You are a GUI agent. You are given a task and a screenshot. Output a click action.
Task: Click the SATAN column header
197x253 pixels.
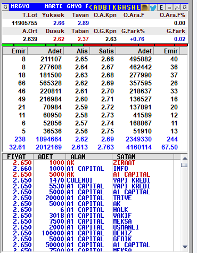(x=143, y=156)
